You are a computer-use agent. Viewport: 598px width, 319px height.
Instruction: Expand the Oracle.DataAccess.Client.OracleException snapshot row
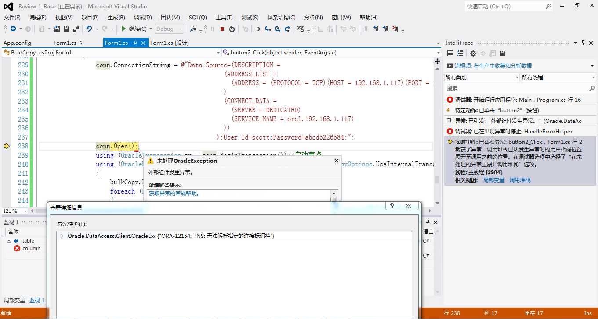click(62, 236)
